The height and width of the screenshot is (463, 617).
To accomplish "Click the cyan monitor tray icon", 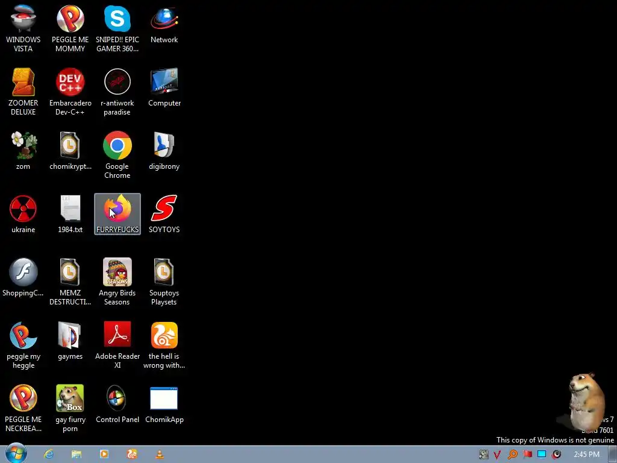I will pyautogui.click(x=542, y=455).
